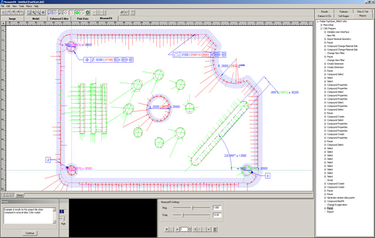Viewport: 375px width, 238px height.
Task: Open the Dims & Tols tab
Action: pyautogui.click(x=363, y=12)
